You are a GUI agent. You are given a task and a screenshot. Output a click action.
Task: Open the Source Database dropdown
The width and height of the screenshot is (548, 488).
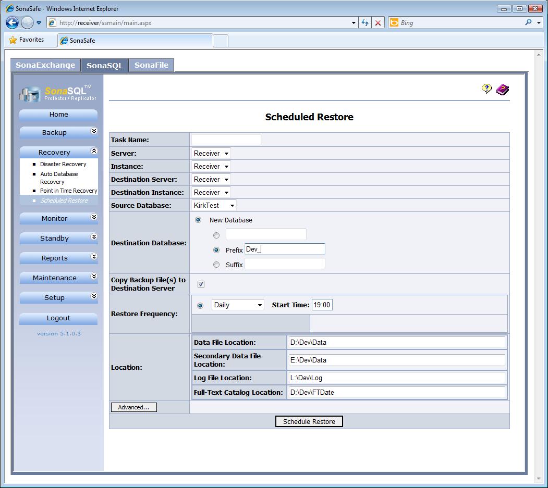[214, 205]
